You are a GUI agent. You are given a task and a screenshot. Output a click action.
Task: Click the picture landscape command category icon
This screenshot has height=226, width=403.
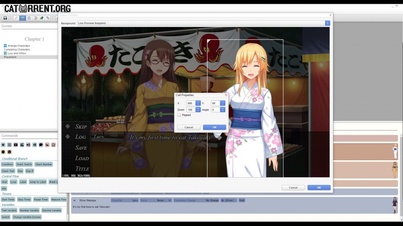47,145
